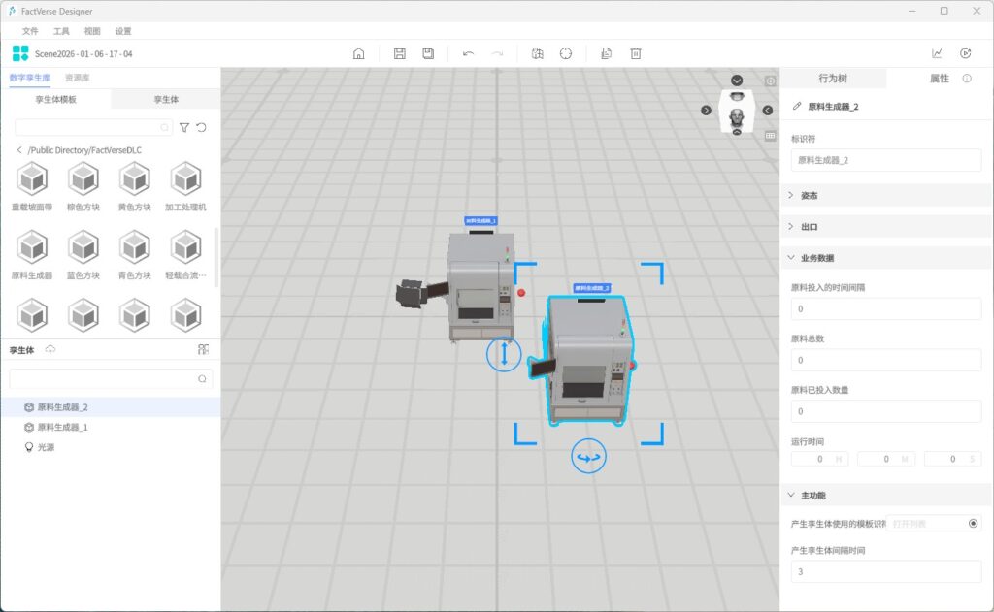Click the round down-arrow above the view cube
The image size is (994, 612).
[x=737, y=81]
